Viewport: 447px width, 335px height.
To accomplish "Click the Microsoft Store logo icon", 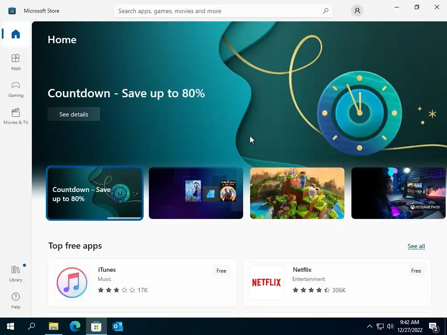I will click(x=12, y=11).
